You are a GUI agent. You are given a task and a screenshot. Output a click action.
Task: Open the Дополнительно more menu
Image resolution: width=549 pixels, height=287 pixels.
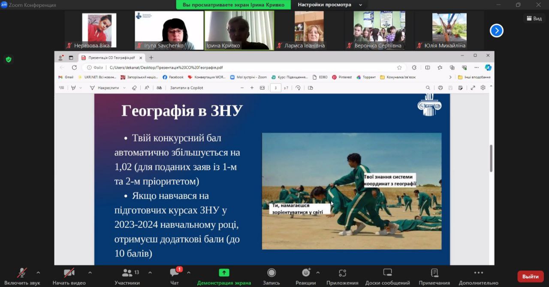(478, 273)
